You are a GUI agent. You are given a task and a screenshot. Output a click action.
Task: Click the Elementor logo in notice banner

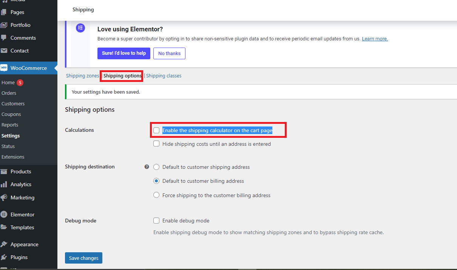point(80,28)
